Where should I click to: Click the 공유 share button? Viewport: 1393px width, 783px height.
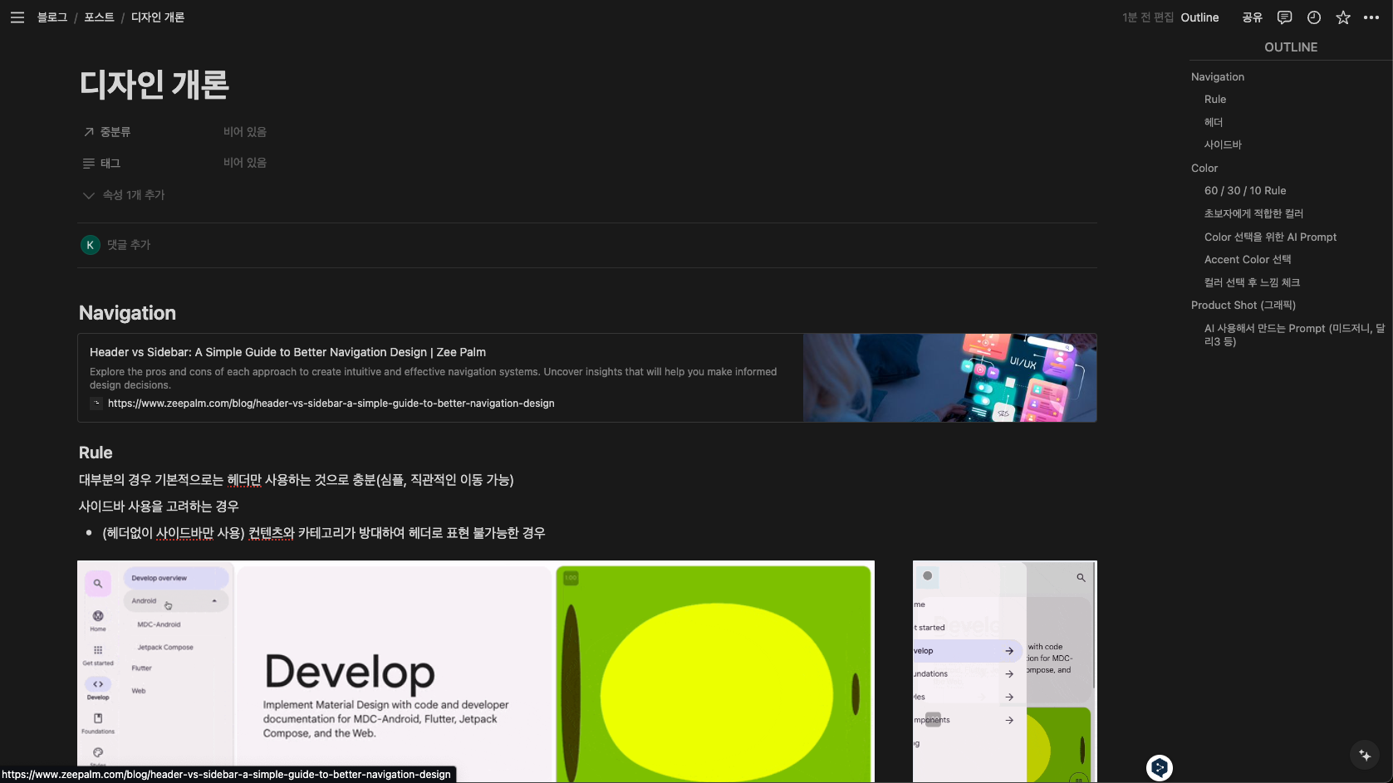coord(1252,17)
